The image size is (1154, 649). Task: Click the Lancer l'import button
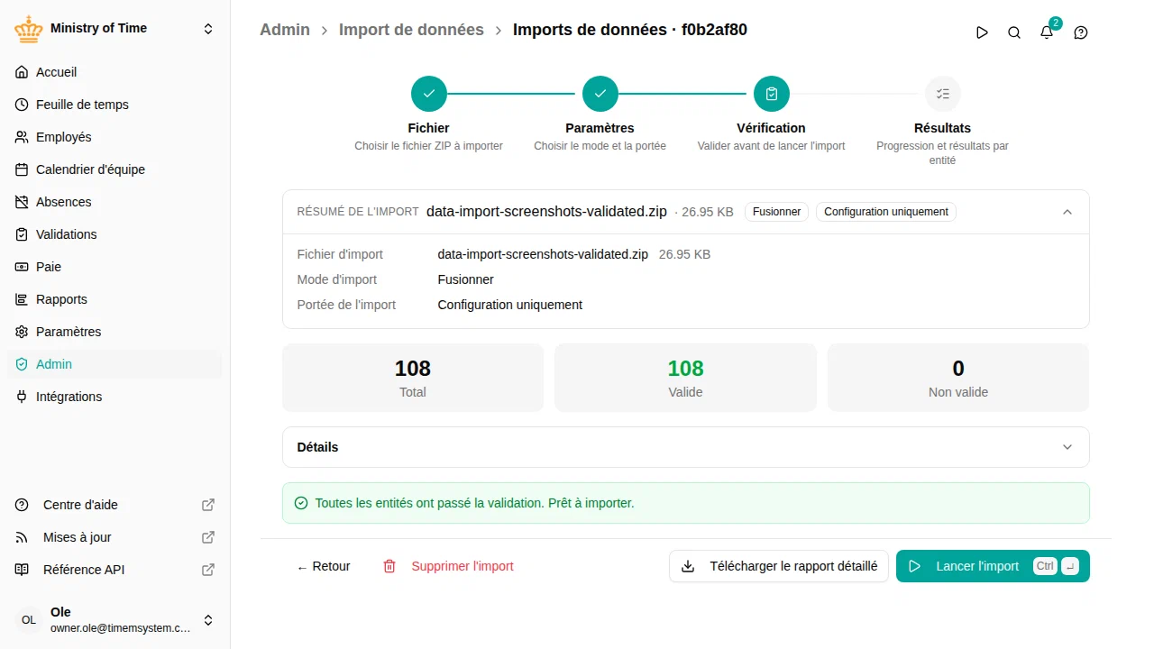pyautogui.click(x=993, y=566)
